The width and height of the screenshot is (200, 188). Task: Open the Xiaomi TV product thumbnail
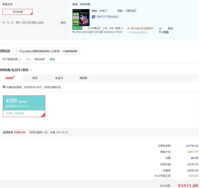click(81, 18)
